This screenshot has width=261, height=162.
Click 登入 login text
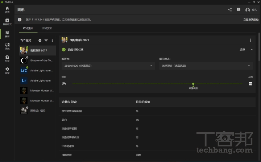point(254,10)
